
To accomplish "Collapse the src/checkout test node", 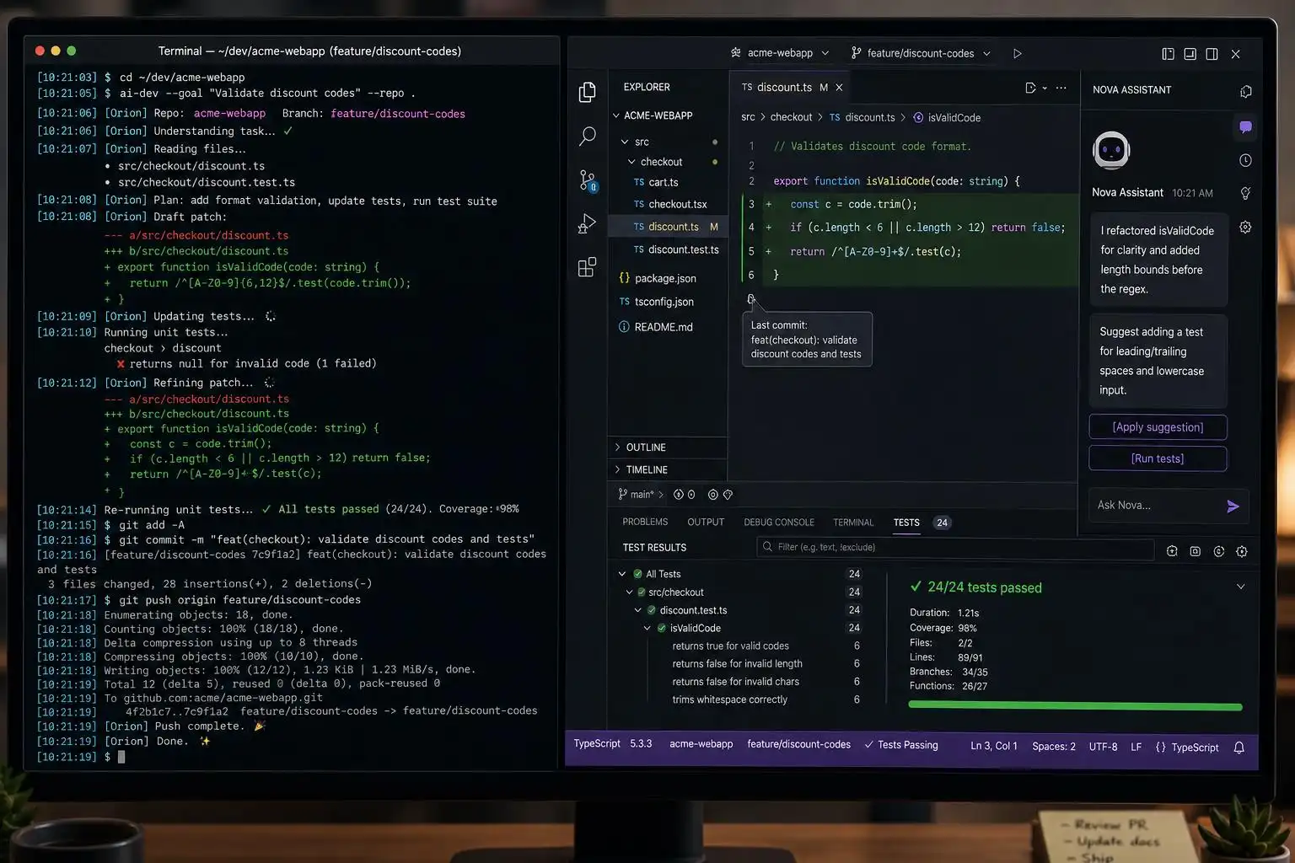I will (629, 592).
